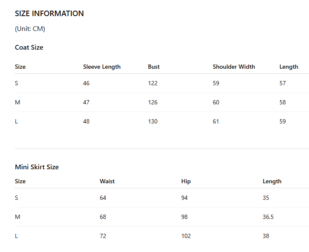The image size is (309, 252).
Task: Click the Bust column header
Action: click(x=154, y=67)
